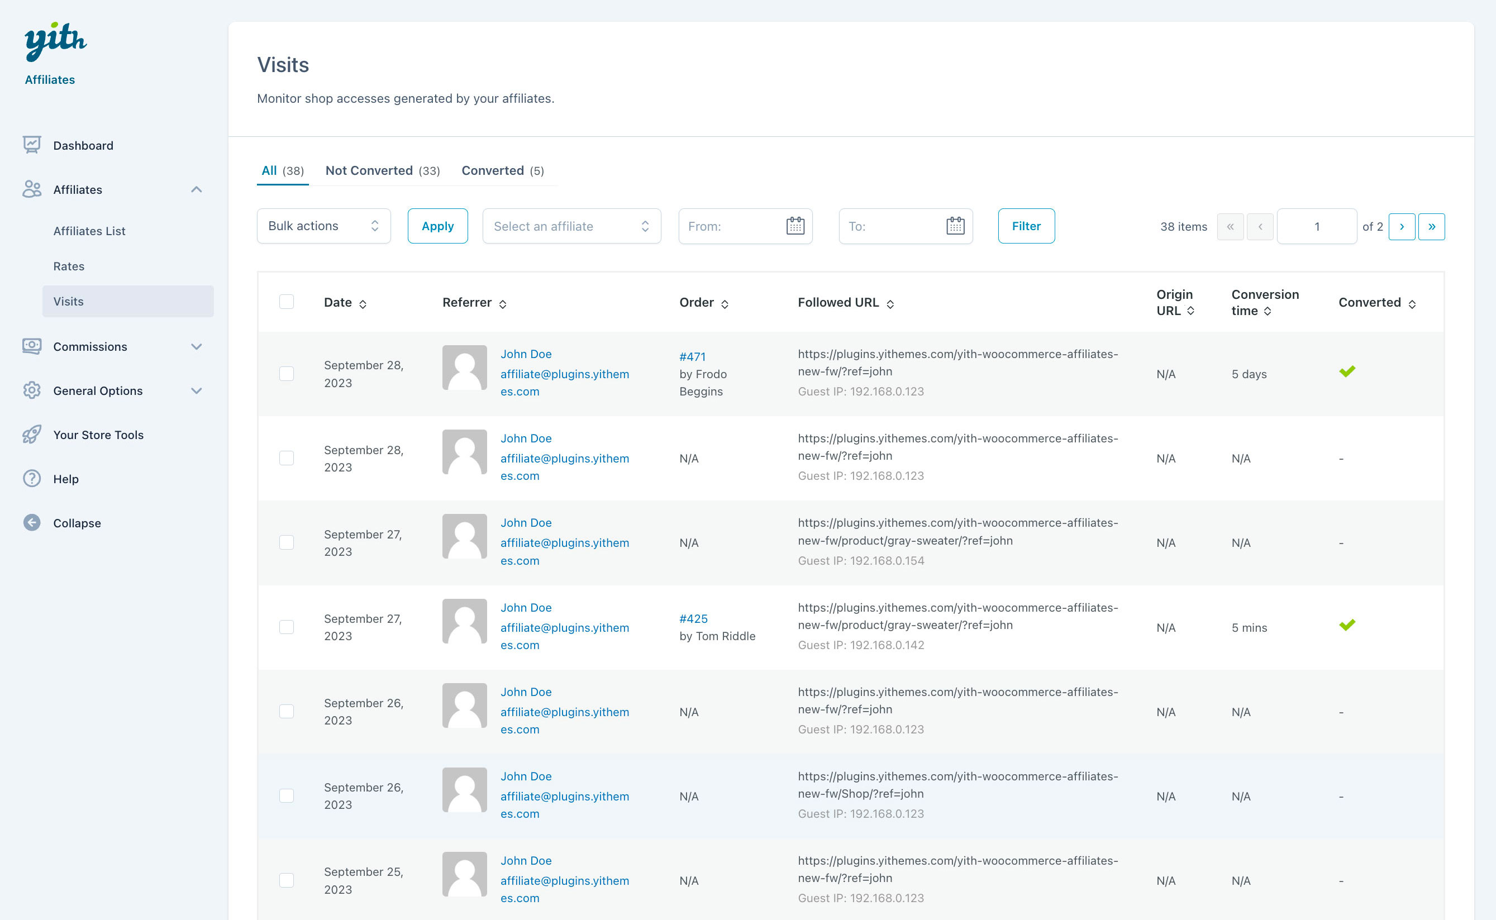Switch to the Not Converted tab
The image size is (1496, 920).
coord(382,170)
